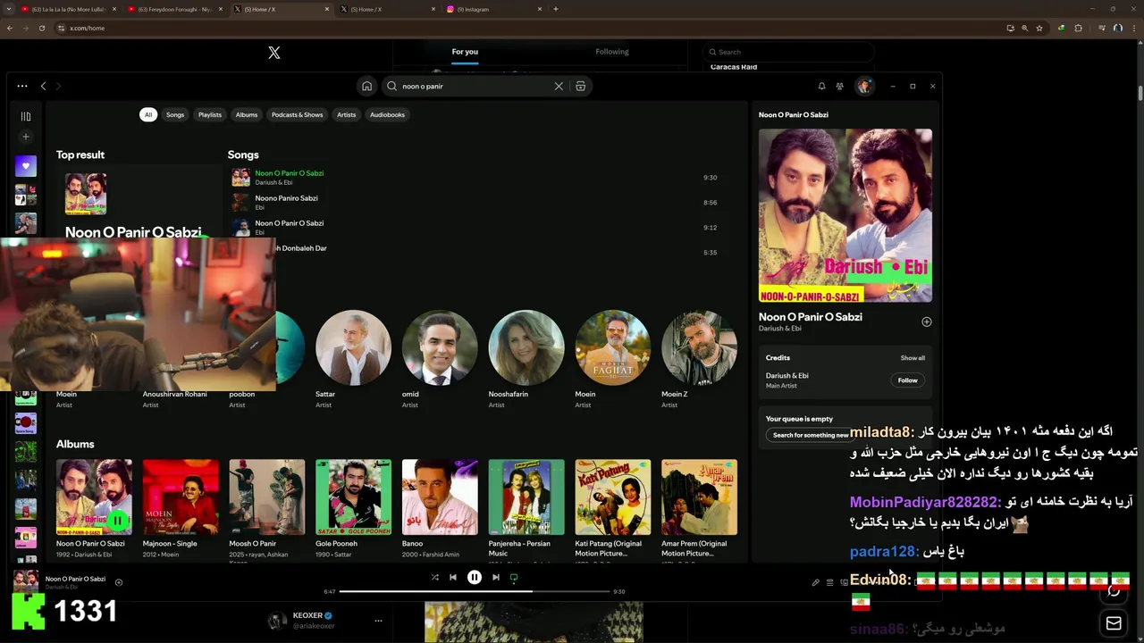Open Liked Songs heart tile in sidebar
1144x643 pixels.
(x=26, y=165)
